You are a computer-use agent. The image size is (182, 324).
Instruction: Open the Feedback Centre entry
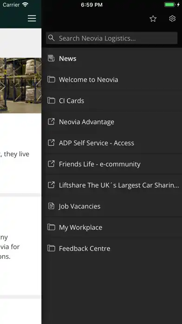point(113,249)
